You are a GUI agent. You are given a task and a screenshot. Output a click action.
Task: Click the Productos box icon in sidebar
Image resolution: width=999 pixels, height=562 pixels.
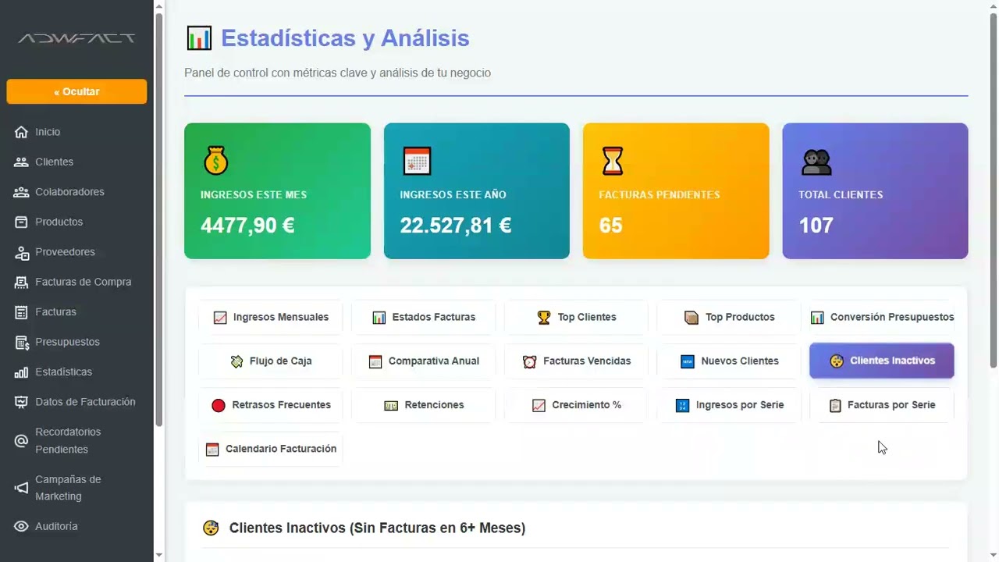[21, 222]
